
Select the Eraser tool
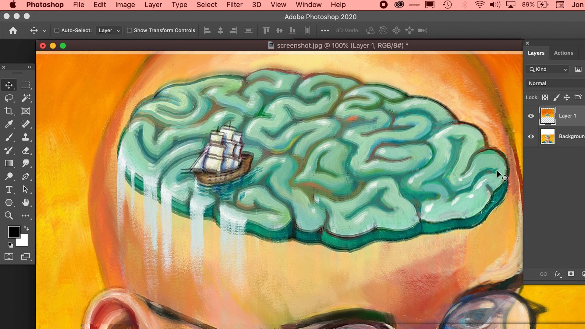pyautogui.click(x=26, y=150)
